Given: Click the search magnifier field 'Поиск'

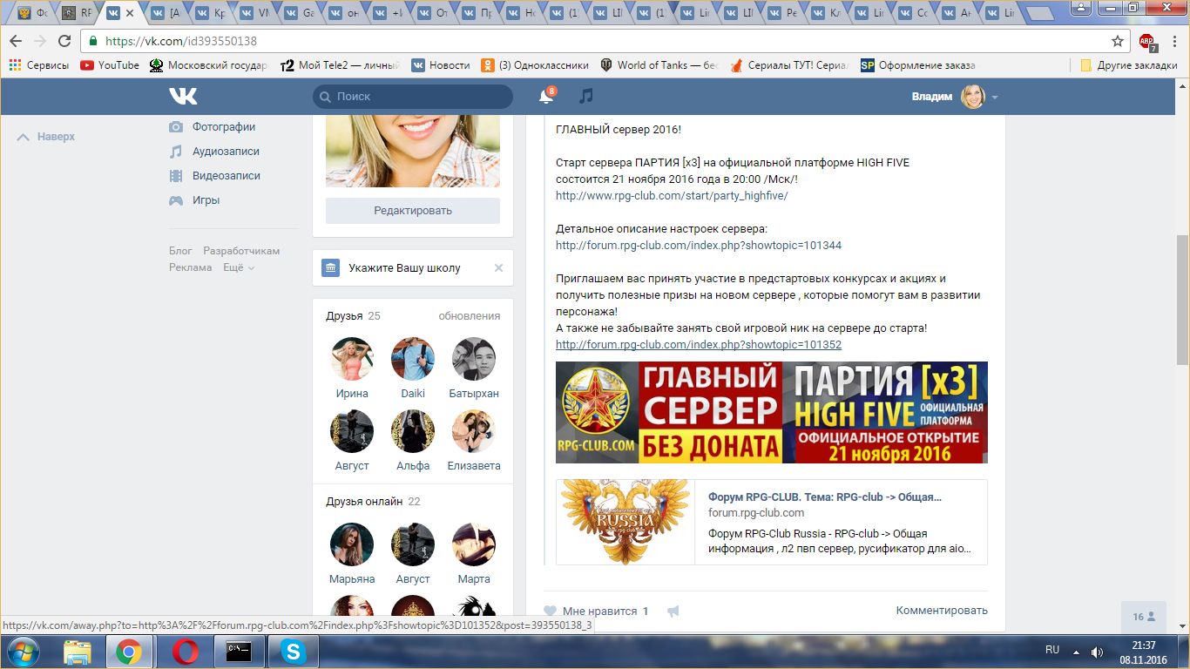Looking at the screenshot, I should (413, 97).
